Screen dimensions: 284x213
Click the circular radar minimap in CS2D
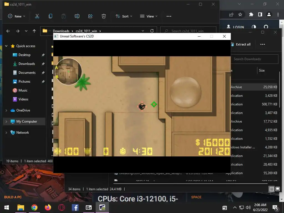[x=68, y=72]
